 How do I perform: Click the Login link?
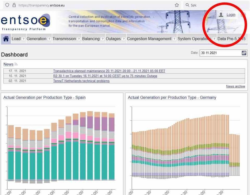pyautogui.click(x=231, y=15)
